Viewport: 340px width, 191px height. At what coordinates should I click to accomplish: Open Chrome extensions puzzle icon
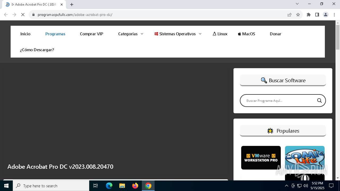309,15
